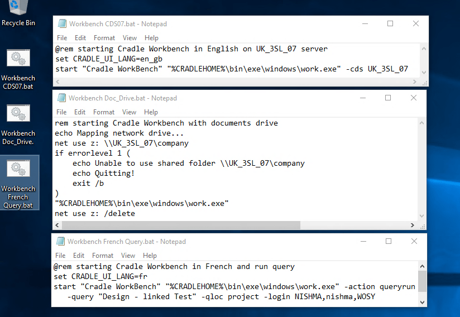
Task: Click 'echo Mapping network drive...' line
Action: point(119,133)
